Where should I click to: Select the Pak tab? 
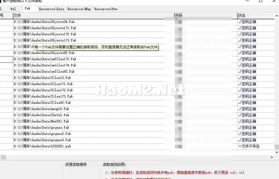pos(28,9)
